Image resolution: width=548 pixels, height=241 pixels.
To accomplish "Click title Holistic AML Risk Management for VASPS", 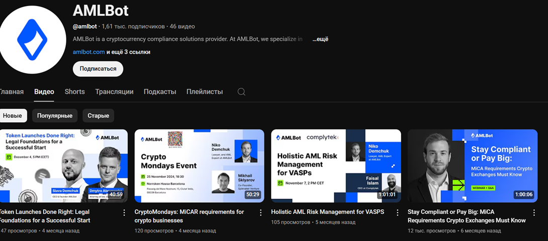I will (327, 212).
